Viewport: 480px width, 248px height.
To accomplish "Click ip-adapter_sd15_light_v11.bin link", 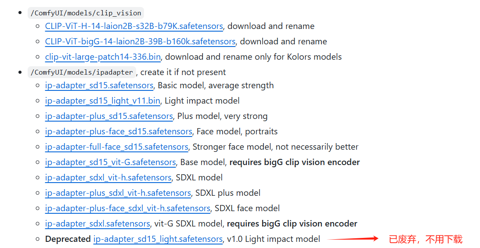I will 102,101.
